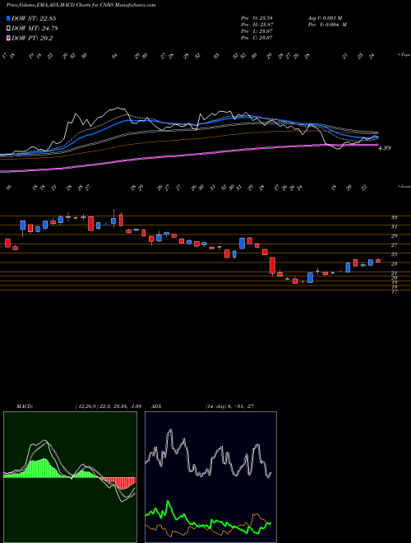The width and height of the screenshot is (411, 543).
Task: Click the Pre L: 23.07 value
Action: (257, 31)
